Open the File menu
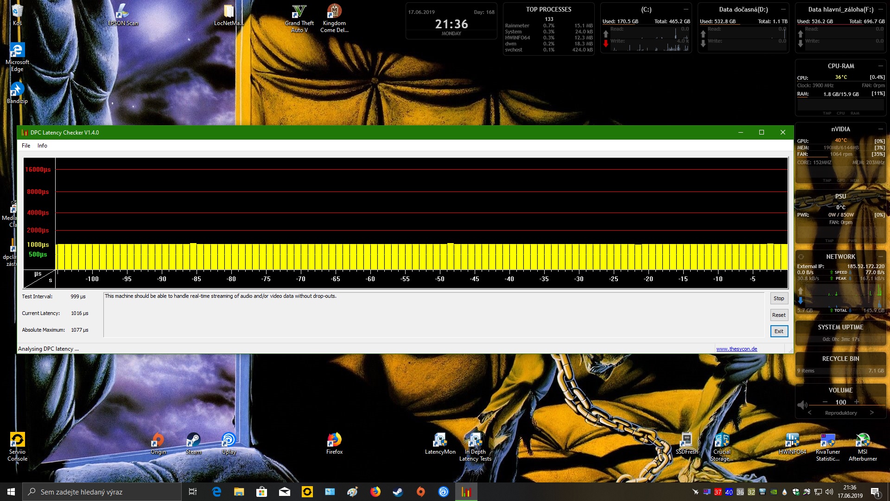890x501 pixels. pos(26,146)
